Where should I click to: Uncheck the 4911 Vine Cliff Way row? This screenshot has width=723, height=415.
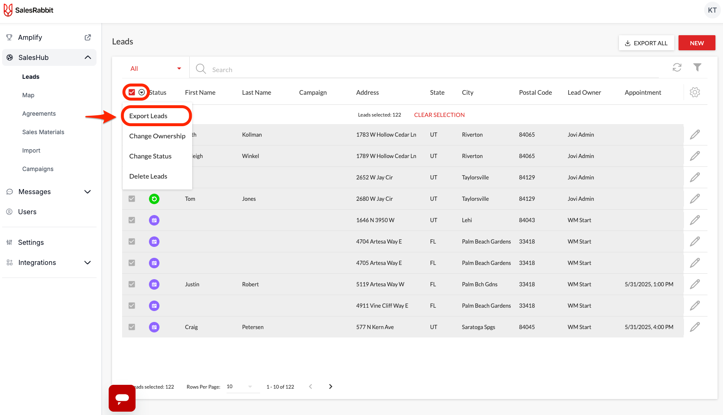[x=132, y=306]
